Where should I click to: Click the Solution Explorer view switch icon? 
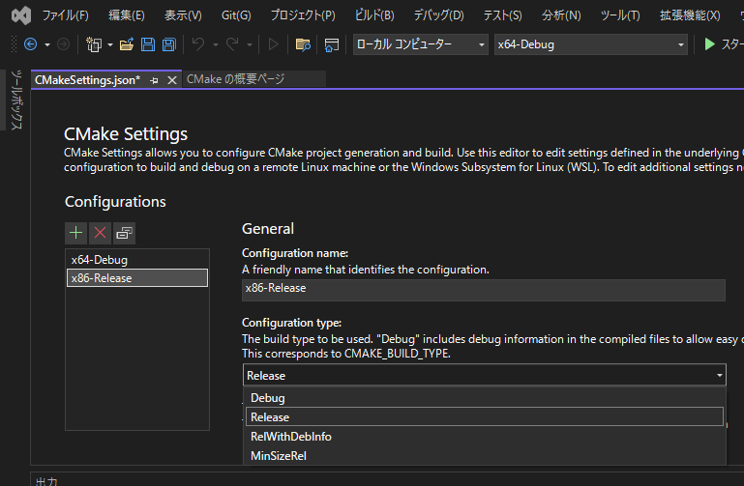[x=332, y=44]
